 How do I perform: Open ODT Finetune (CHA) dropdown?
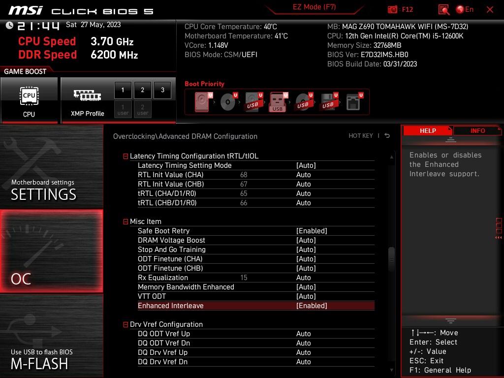[x=306, y=259]
